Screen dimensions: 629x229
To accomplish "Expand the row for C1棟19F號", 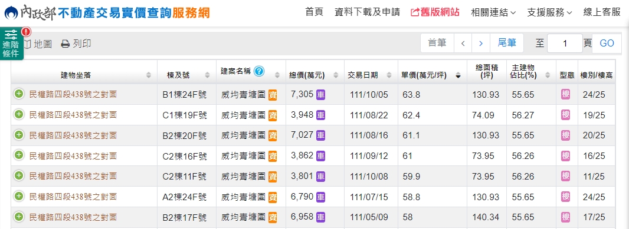I will click(x=18, y=114).
